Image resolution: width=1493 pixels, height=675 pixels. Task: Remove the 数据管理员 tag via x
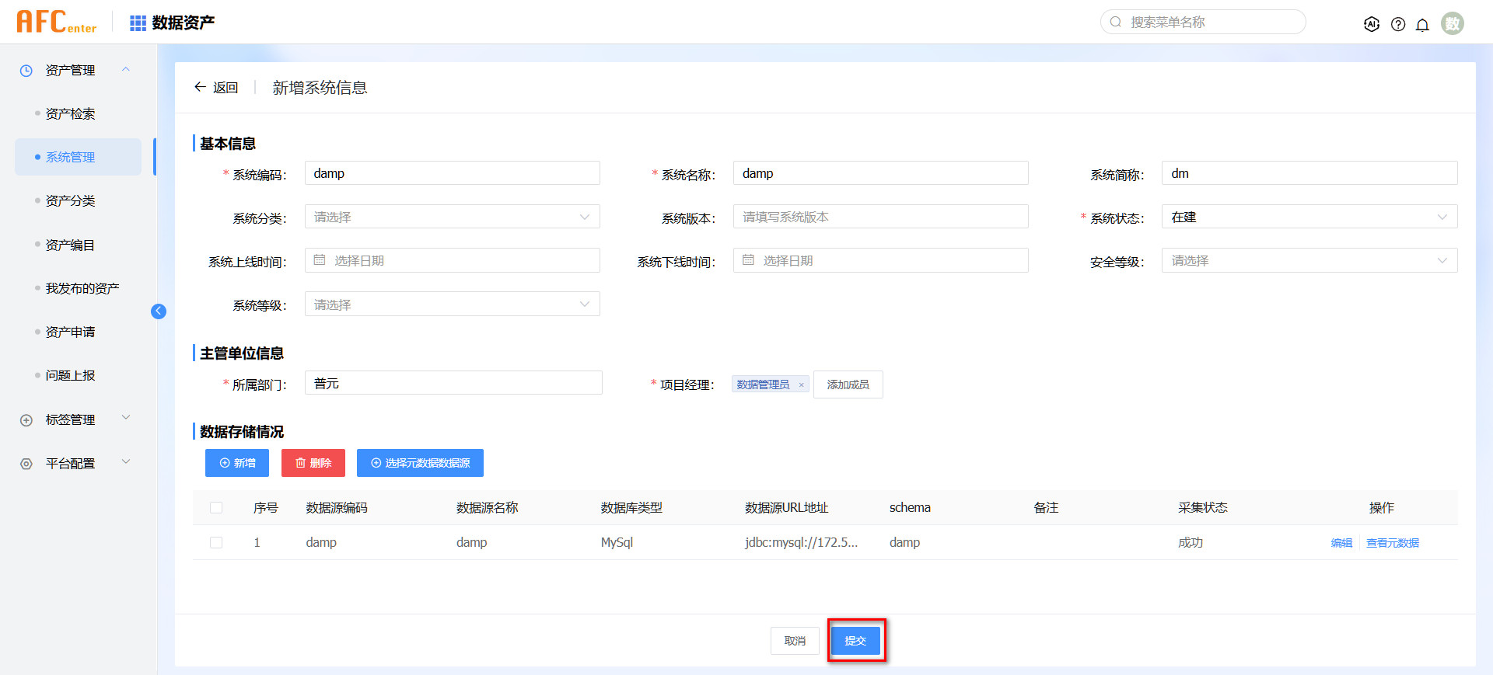point(801,385)
